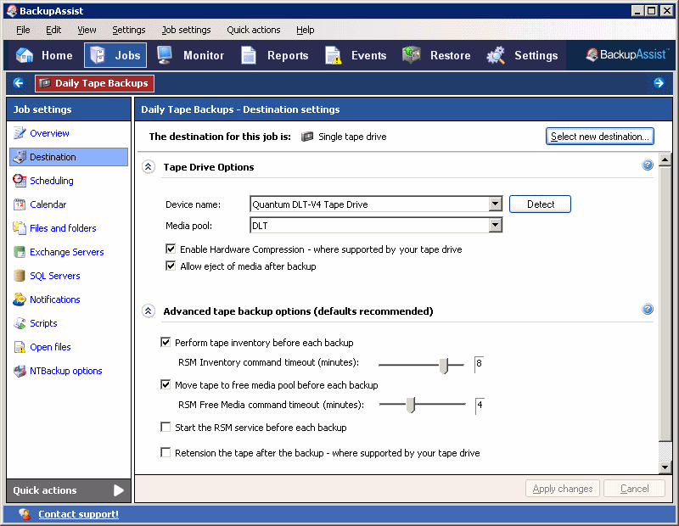Click the Open files icon

point(20,347)
